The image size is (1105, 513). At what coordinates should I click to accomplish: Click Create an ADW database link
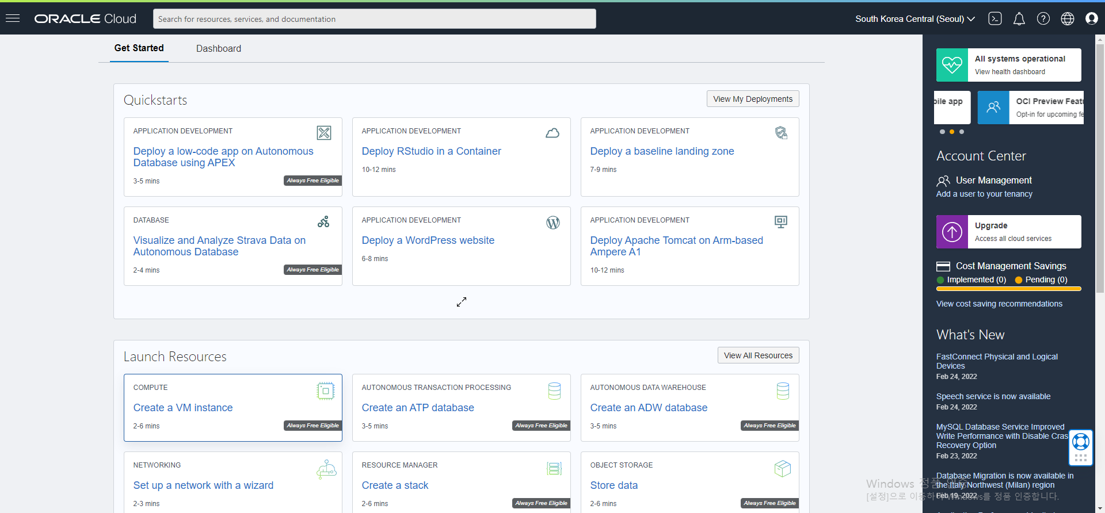(x=649, y=408)
